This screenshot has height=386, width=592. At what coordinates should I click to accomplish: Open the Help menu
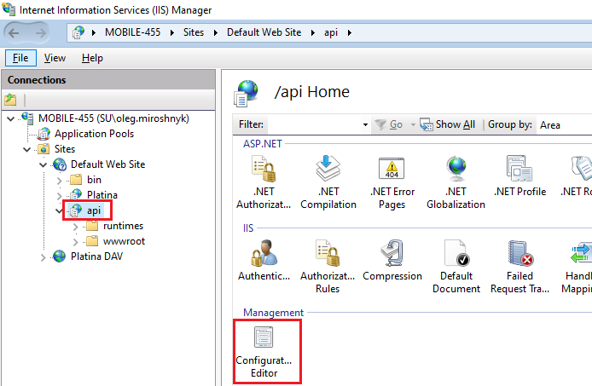coord(92,58)
